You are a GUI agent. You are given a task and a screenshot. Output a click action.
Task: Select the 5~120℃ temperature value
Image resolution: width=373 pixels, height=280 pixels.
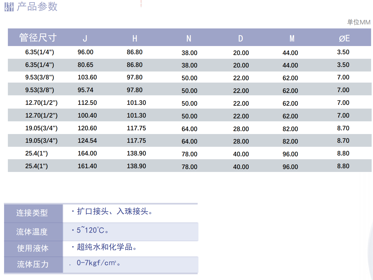pos(91,230)
